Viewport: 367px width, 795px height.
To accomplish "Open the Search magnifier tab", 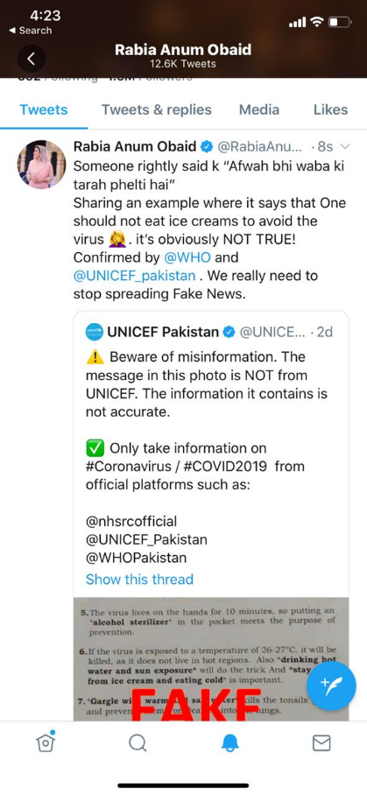I will coord(138,744).
